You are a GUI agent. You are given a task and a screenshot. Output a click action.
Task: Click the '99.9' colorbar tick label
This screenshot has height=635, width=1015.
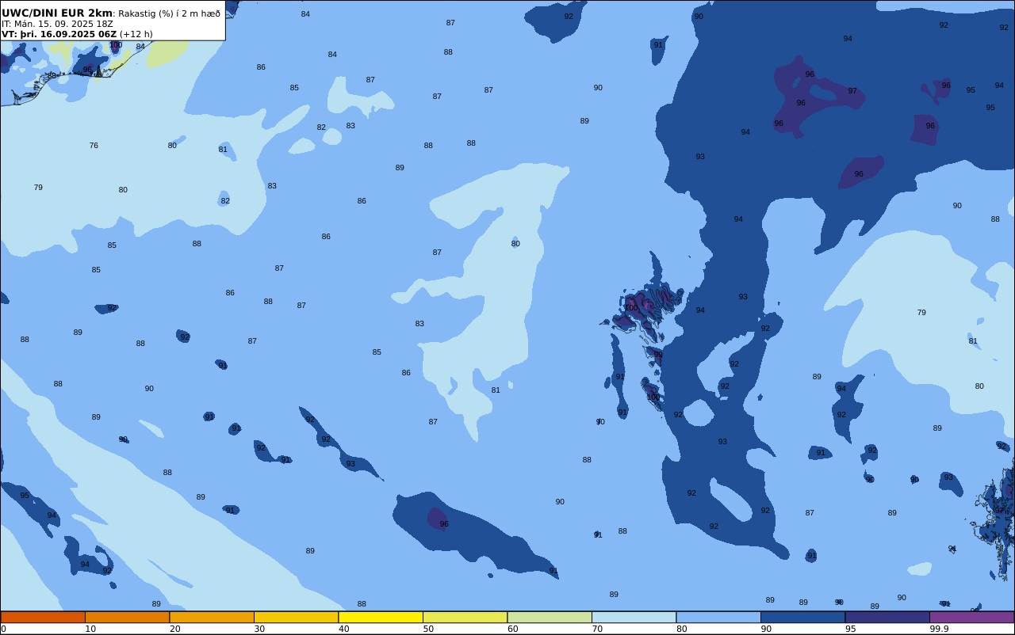[x=940, y=629]
